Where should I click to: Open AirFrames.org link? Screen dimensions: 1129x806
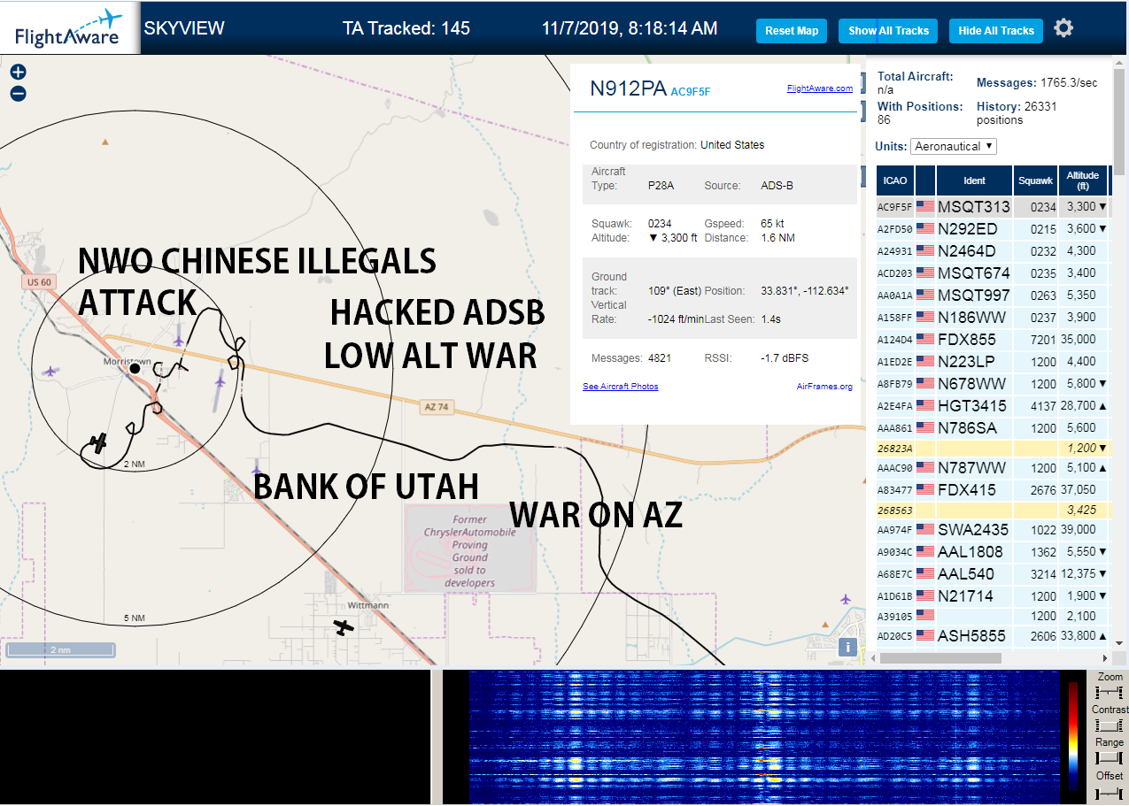pyautogui.click(x=824, y=387)
